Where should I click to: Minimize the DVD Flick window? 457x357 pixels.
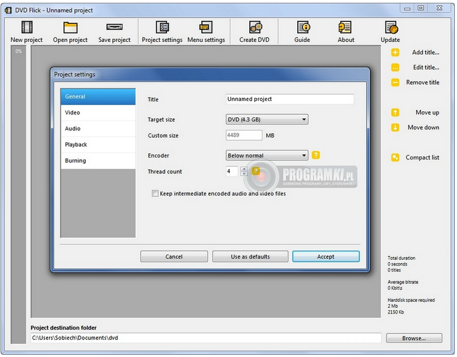[407, 8]
